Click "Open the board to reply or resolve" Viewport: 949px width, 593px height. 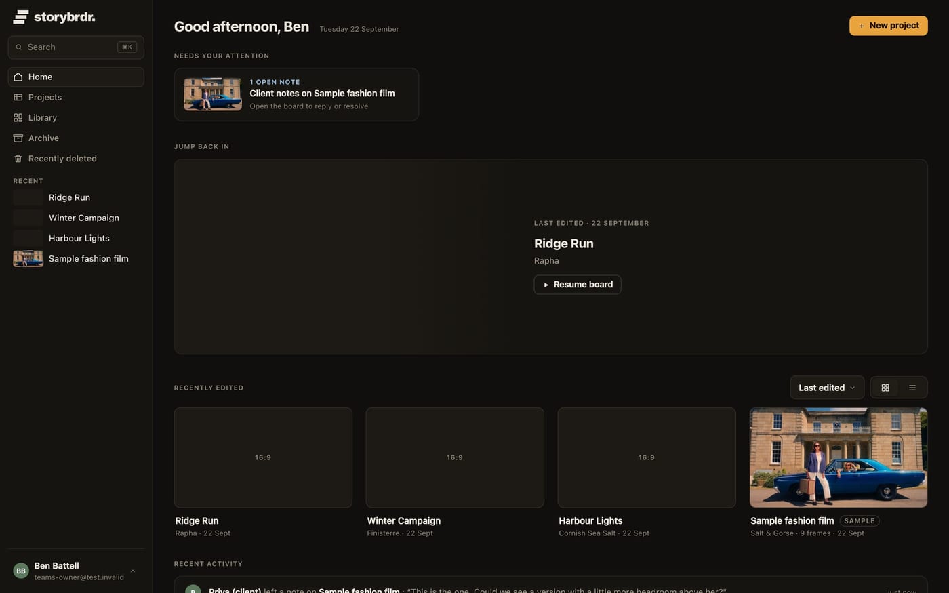309,106
